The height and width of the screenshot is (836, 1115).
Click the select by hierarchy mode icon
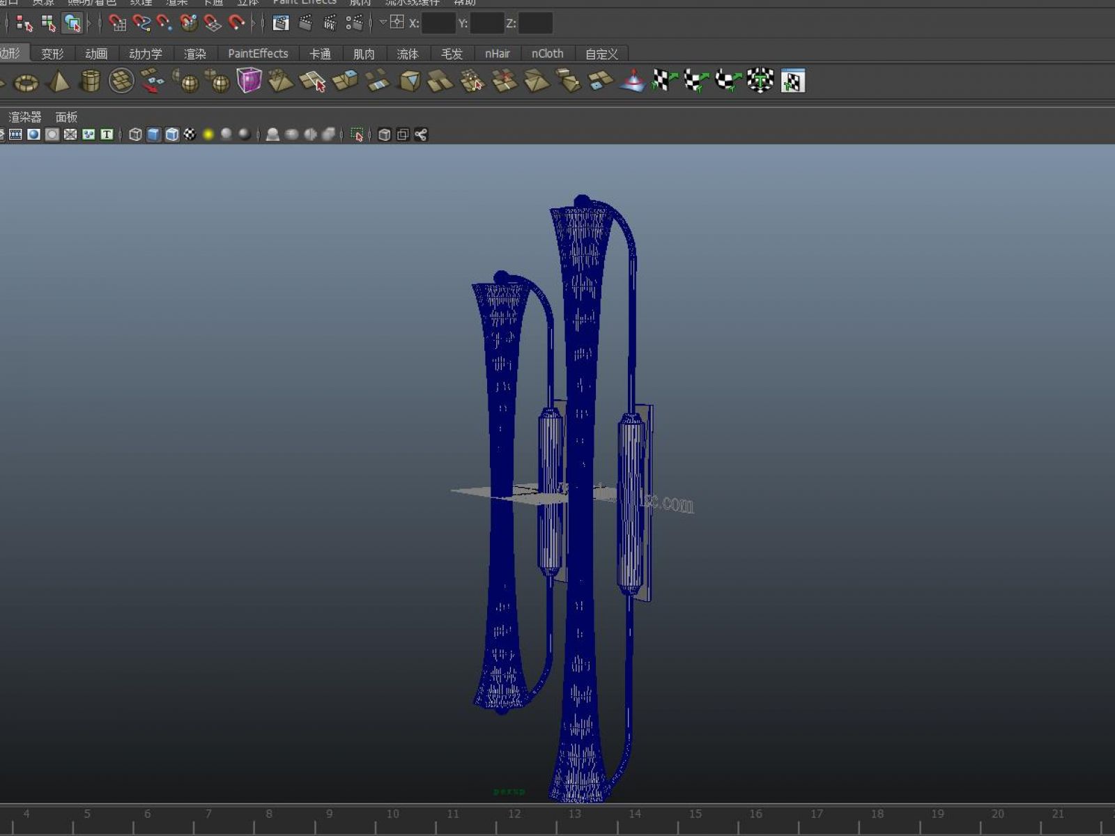(24, 24)
